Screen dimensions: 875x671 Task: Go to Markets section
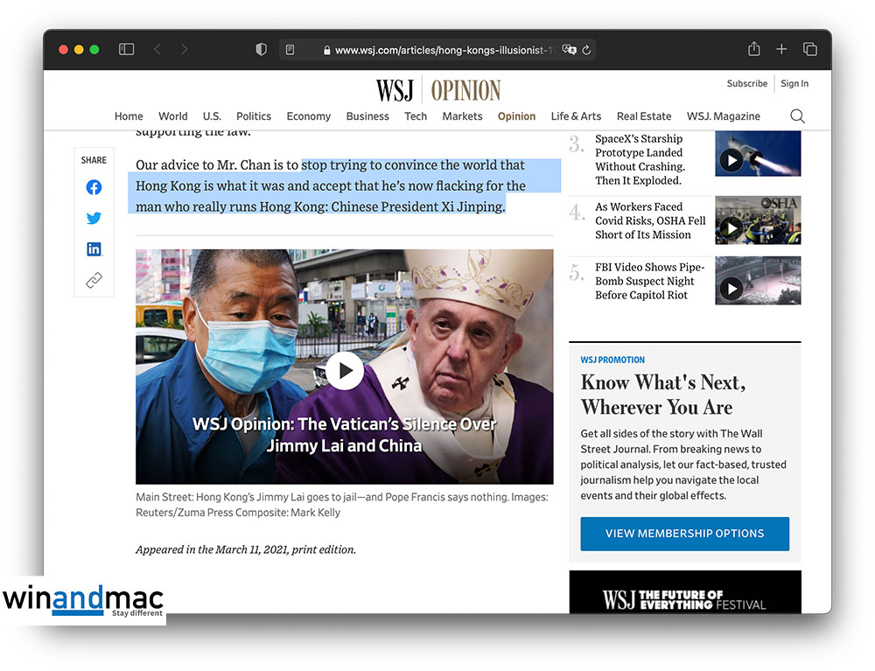(x=462, y=116)
